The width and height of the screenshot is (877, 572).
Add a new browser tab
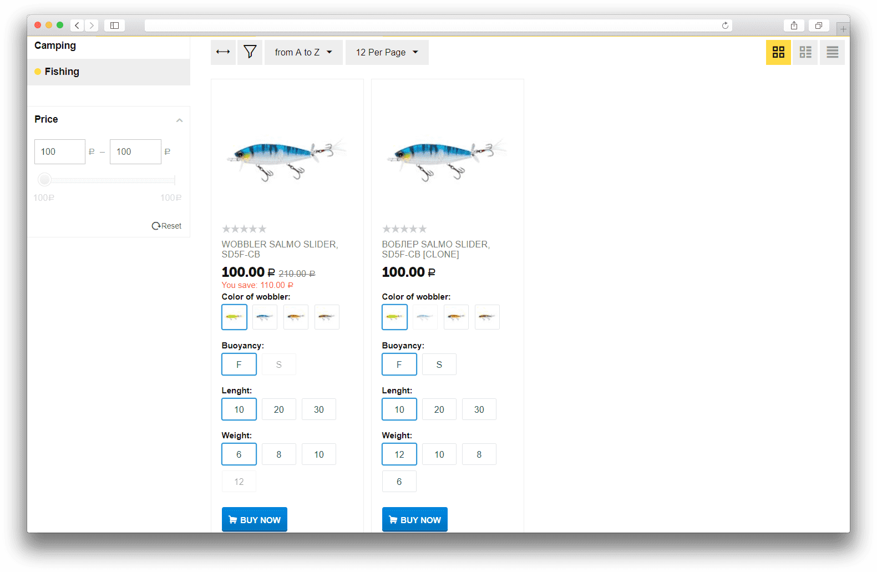pyautogui.click(x=843, y=29)
